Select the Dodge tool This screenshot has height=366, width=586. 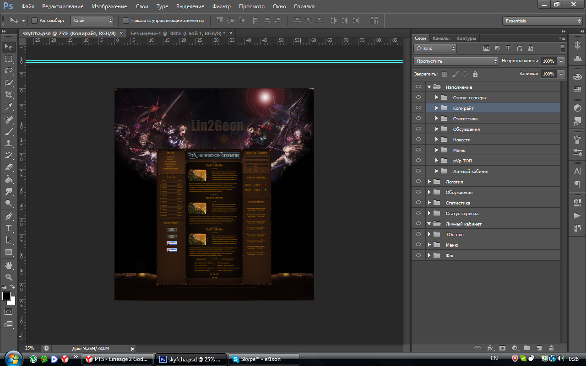click(x=9, y=203)
